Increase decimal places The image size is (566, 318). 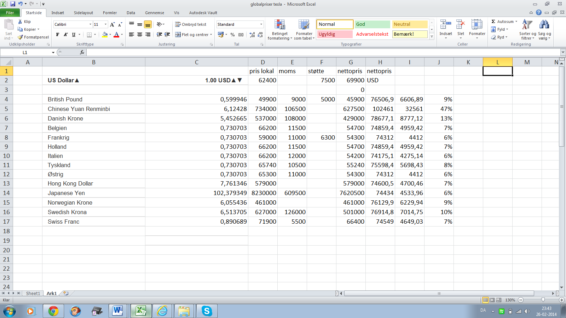pyautogui.click(x=252, y=35)
